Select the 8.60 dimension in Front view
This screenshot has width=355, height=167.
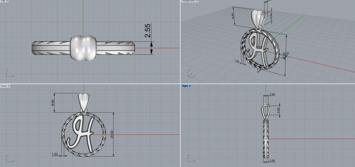52,103
